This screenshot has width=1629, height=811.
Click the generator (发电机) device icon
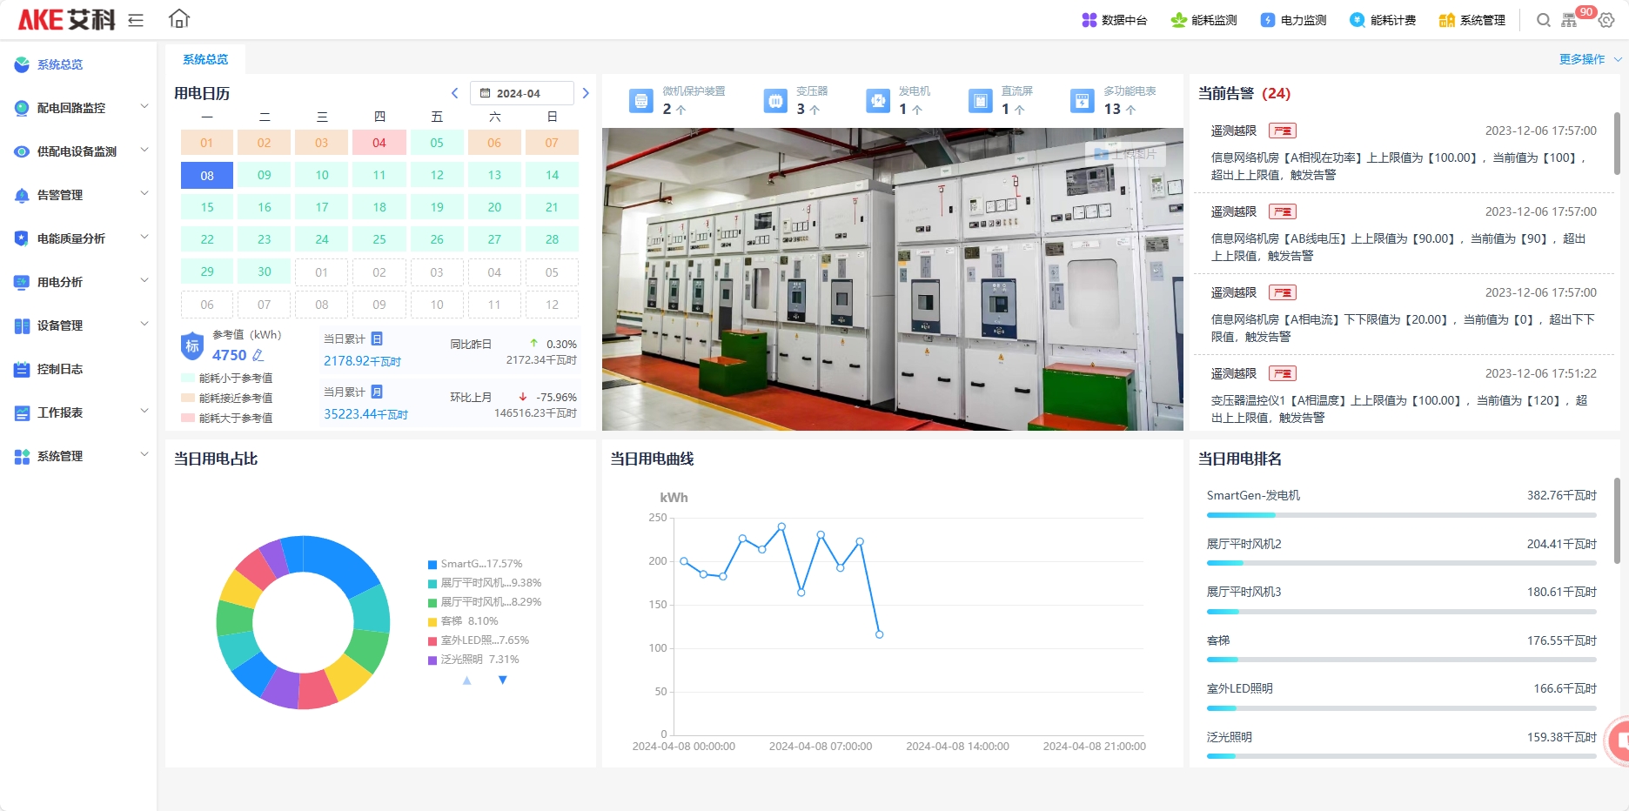[878, 101]
